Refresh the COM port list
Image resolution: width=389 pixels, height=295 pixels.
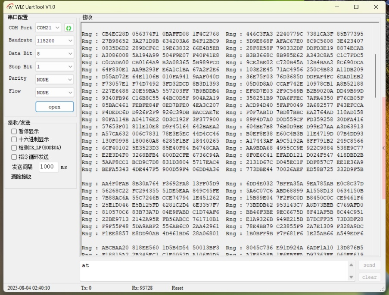point(68,28)
